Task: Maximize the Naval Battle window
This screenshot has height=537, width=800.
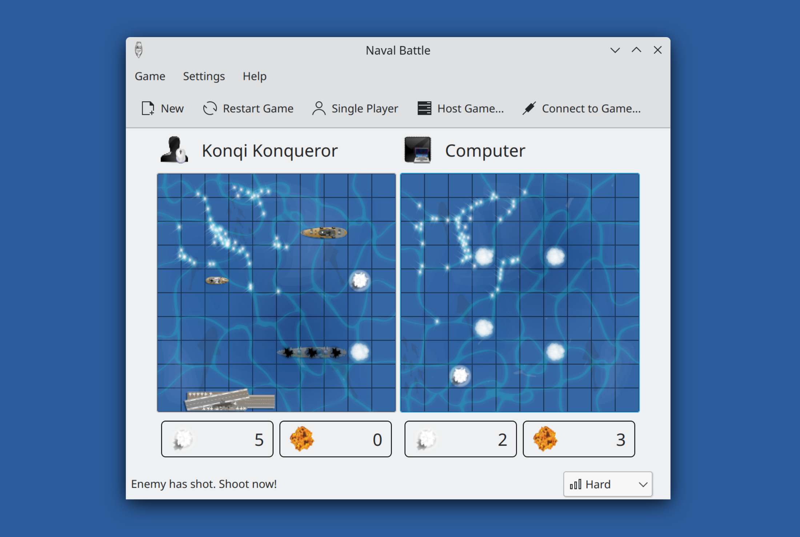Action: pyautogui.click(x=636, y=50)
